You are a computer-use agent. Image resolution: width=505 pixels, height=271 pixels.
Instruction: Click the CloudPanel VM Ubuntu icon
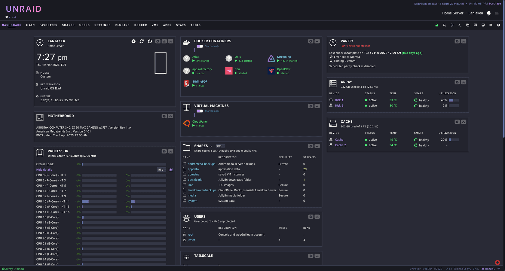coord(186,123)
